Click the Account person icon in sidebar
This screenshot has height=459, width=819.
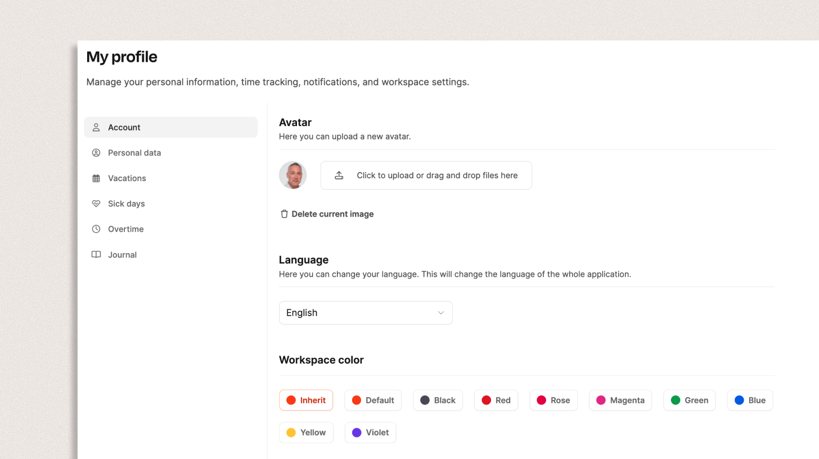click(96, 127)
